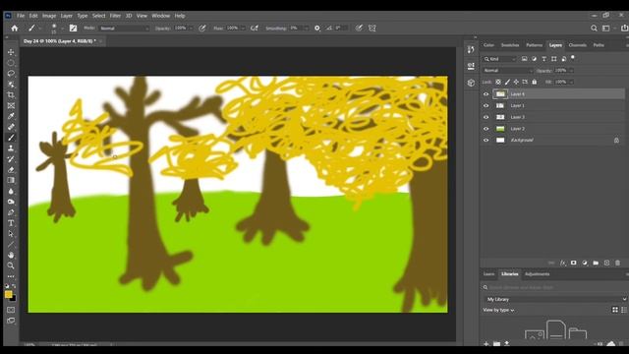
Task: Select the Crop tool
Action: coord(11,95)
